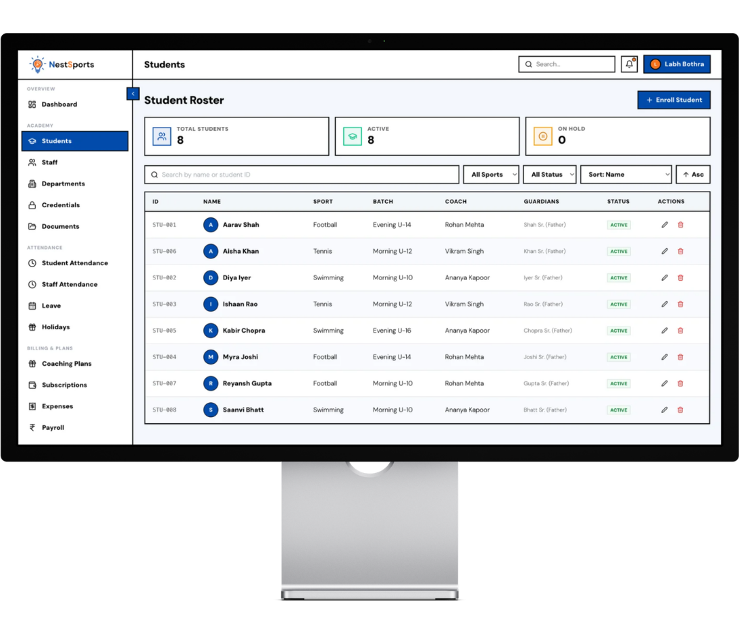
Task: Click the search by name or student ID field
Action: point(302,174)
